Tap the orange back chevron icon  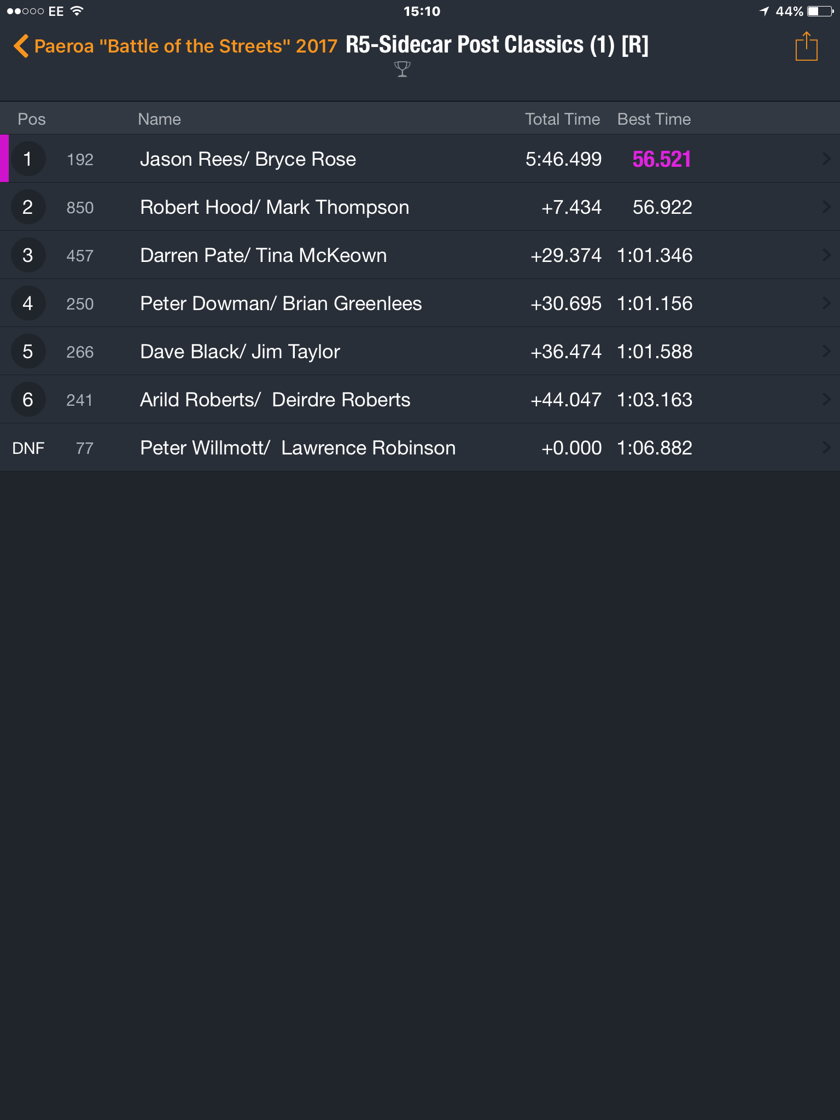click(x=21, y=46)
